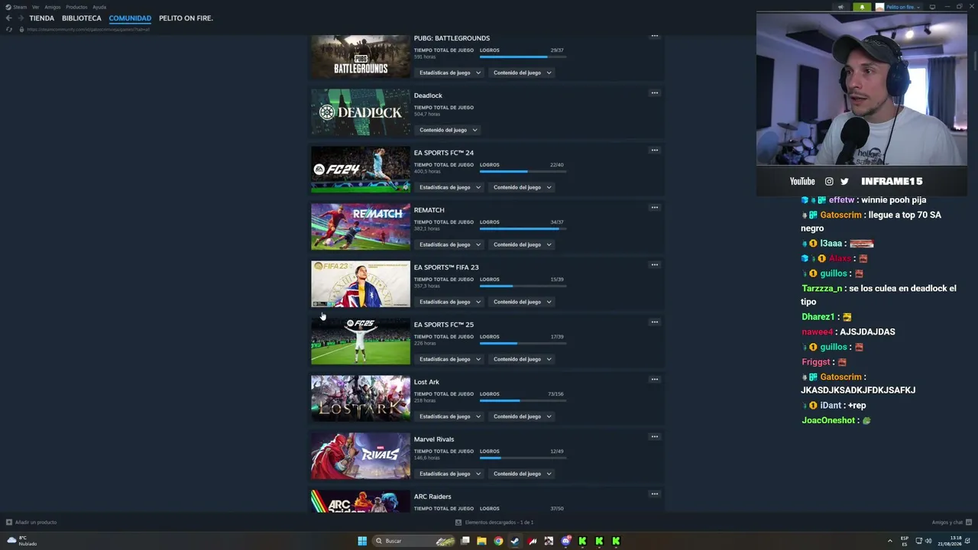Image resolution: width=978 pixels, height=550 pixels.
Task: Open the Ver menu
Action: tap(35, 7)
